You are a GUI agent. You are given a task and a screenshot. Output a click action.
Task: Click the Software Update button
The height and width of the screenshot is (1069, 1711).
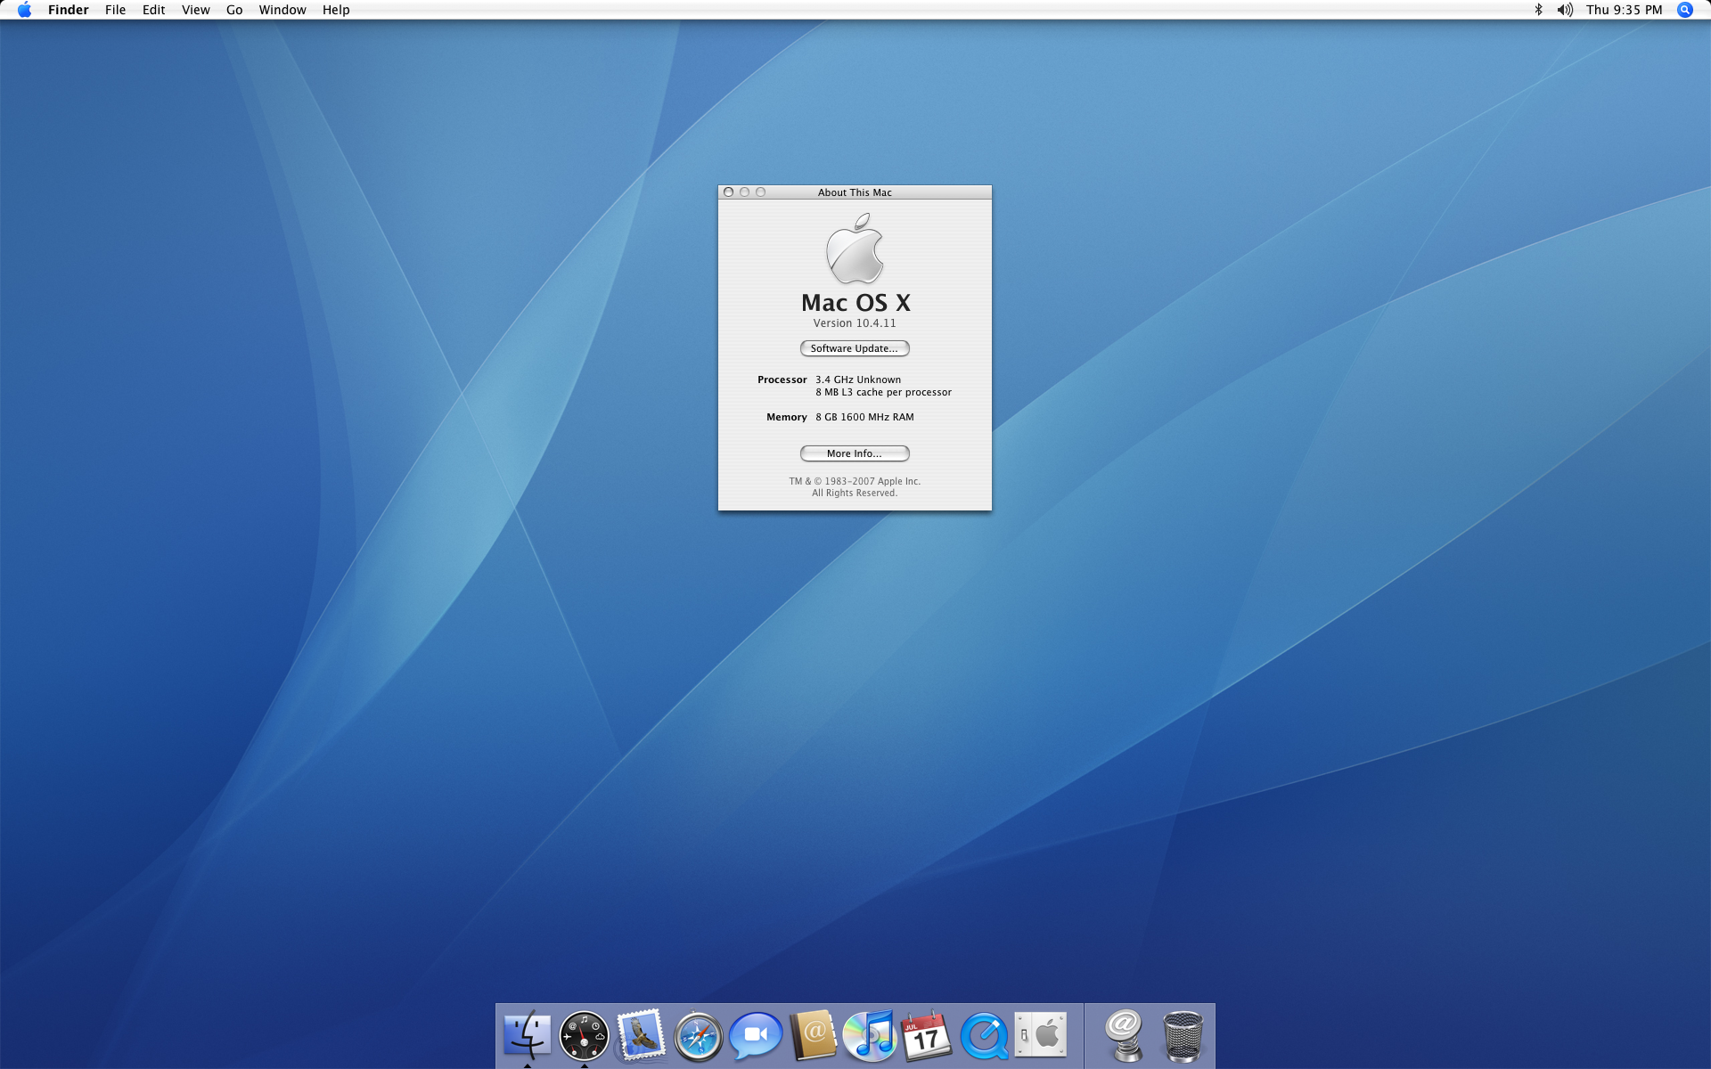tap(854, 348)
